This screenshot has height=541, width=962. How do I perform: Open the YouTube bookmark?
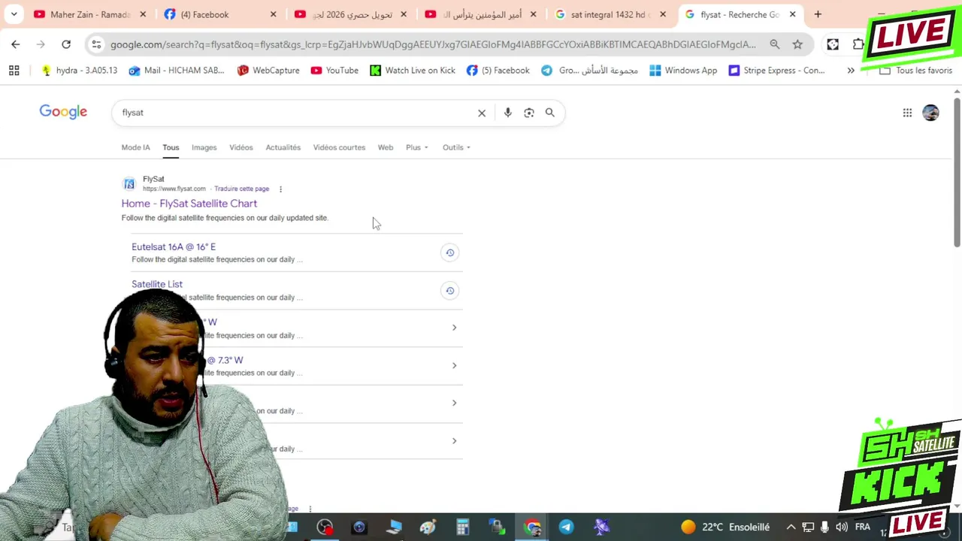click(334, 70)
